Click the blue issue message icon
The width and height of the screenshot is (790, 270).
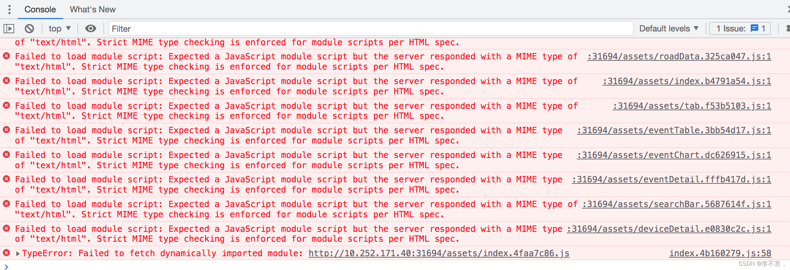(x=755, y=28)
